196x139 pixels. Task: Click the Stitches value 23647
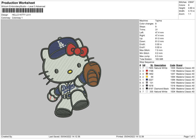click(x=191, y=2)
